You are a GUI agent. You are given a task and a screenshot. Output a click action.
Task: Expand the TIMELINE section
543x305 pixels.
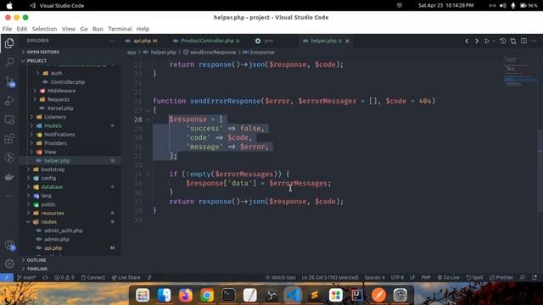click(x=70, y=269)
